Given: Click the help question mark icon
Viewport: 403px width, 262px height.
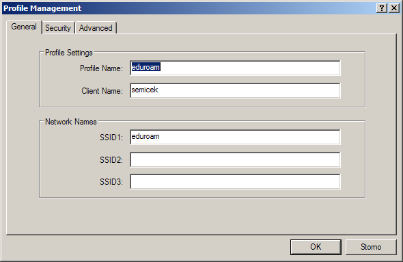Looking at the screenshot, I should pyautogui.click(x=382, y=8).
